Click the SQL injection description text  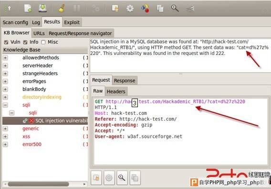(179, 47)
